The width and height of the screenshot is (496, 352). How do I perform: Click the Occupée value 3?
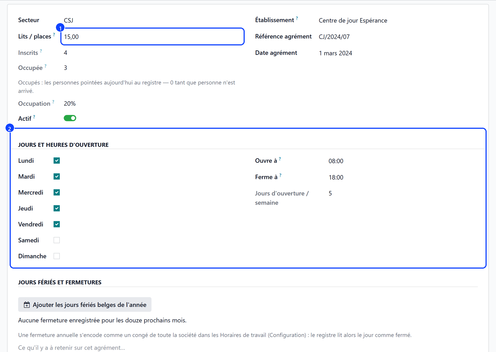point(66,68)
